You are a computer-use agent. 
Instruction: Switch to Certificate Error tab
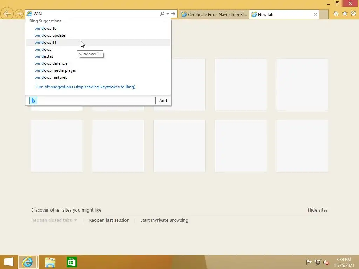[x=214, y=14]
